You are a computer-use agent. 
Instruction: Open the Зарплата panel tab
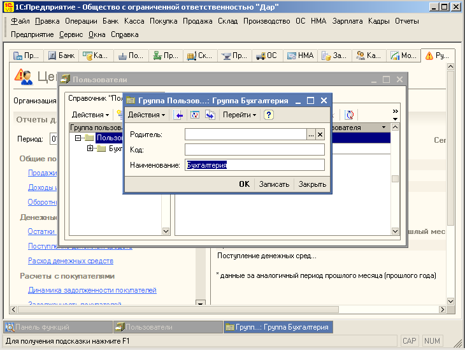(x=334, y=55)
